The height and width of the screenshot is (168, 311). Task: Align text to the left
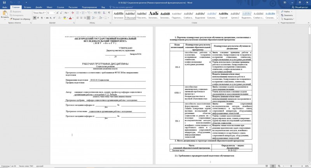pos(77,18)
